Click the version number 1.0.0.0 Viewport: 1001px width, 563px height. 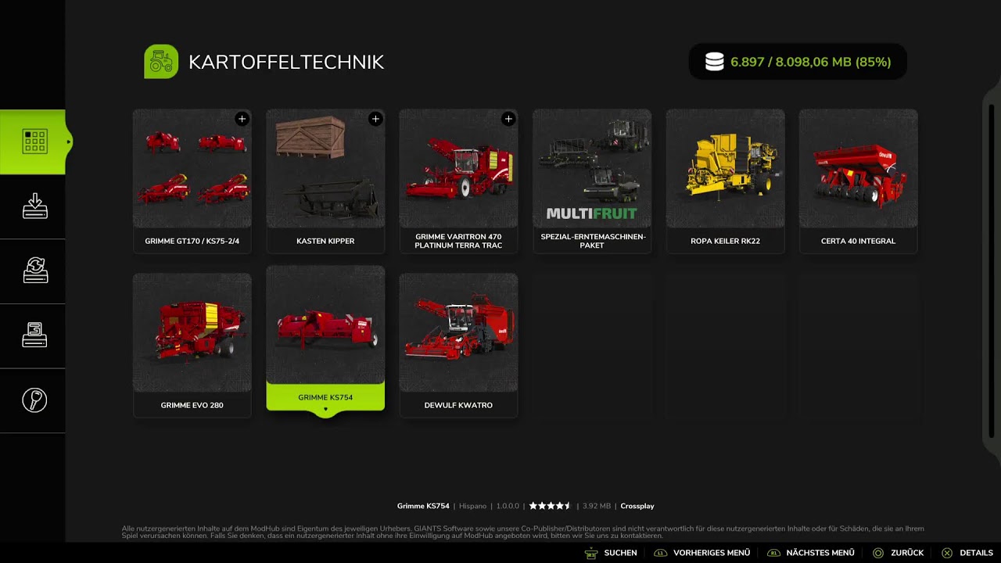click(x=508, y=506)
